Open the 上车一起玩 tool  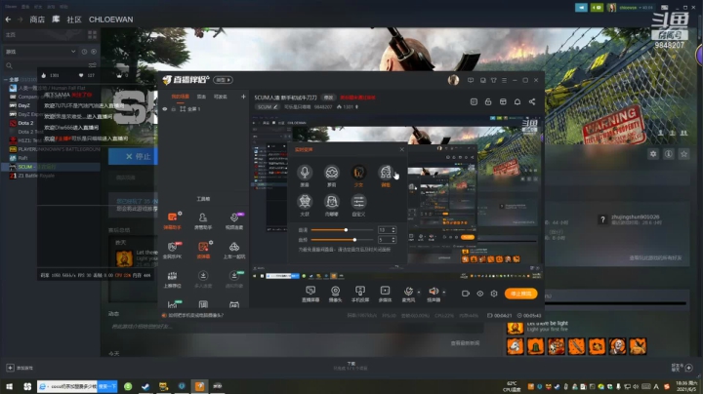coord(234,250)
